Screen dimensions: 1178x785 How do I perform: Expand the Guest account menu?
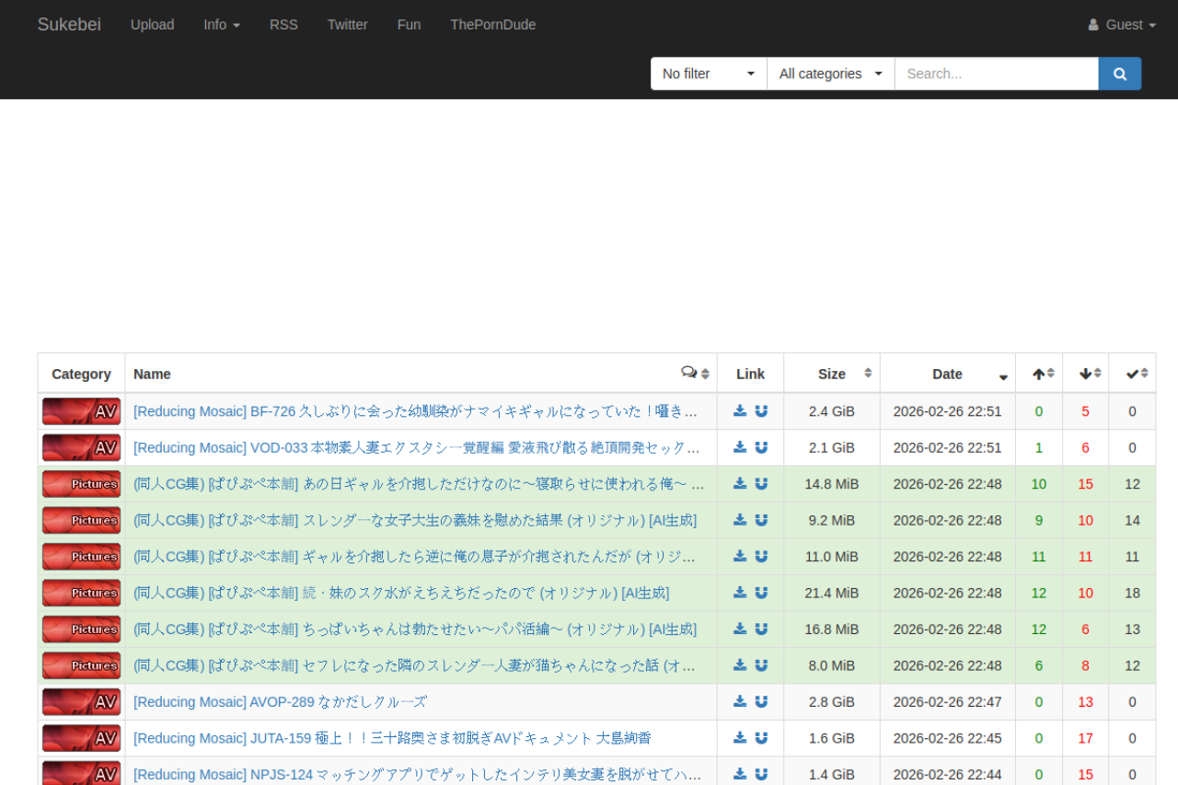tap(1121, 25)
